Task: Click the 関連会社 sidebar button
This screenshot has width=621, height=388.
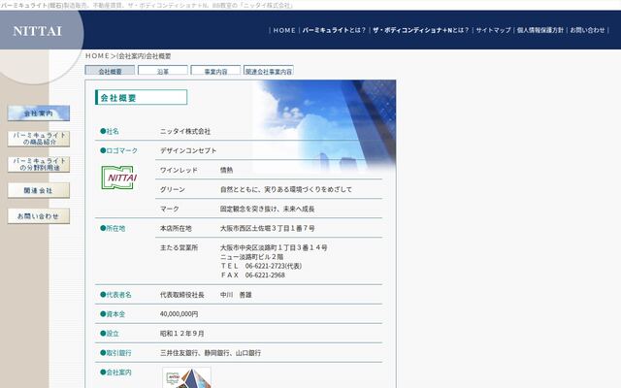Action: click(39, 190)
